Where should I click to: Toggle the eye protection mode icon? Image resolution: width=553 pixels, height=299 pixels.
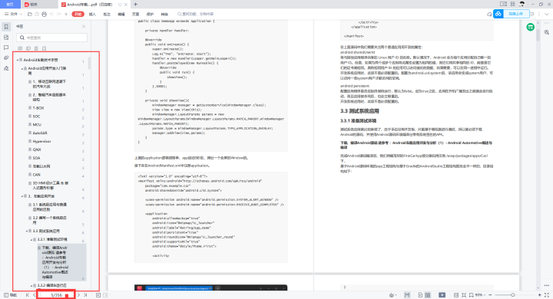pyautogui.click(x=392, y=295)
